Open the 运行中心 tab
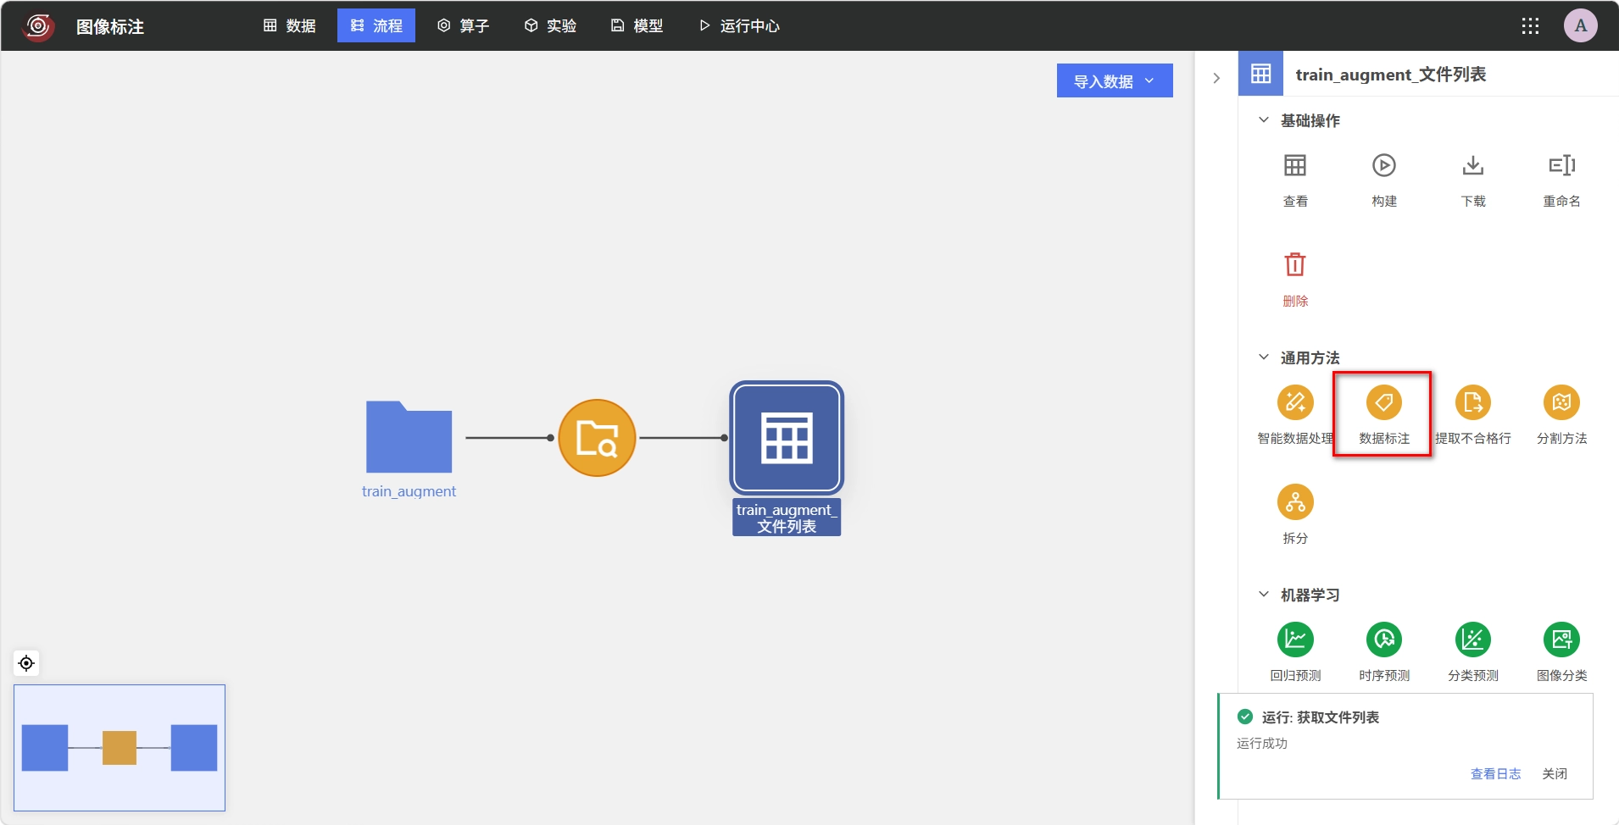Viewport: 1619px width, 825px height. click(x=739, y=26)
